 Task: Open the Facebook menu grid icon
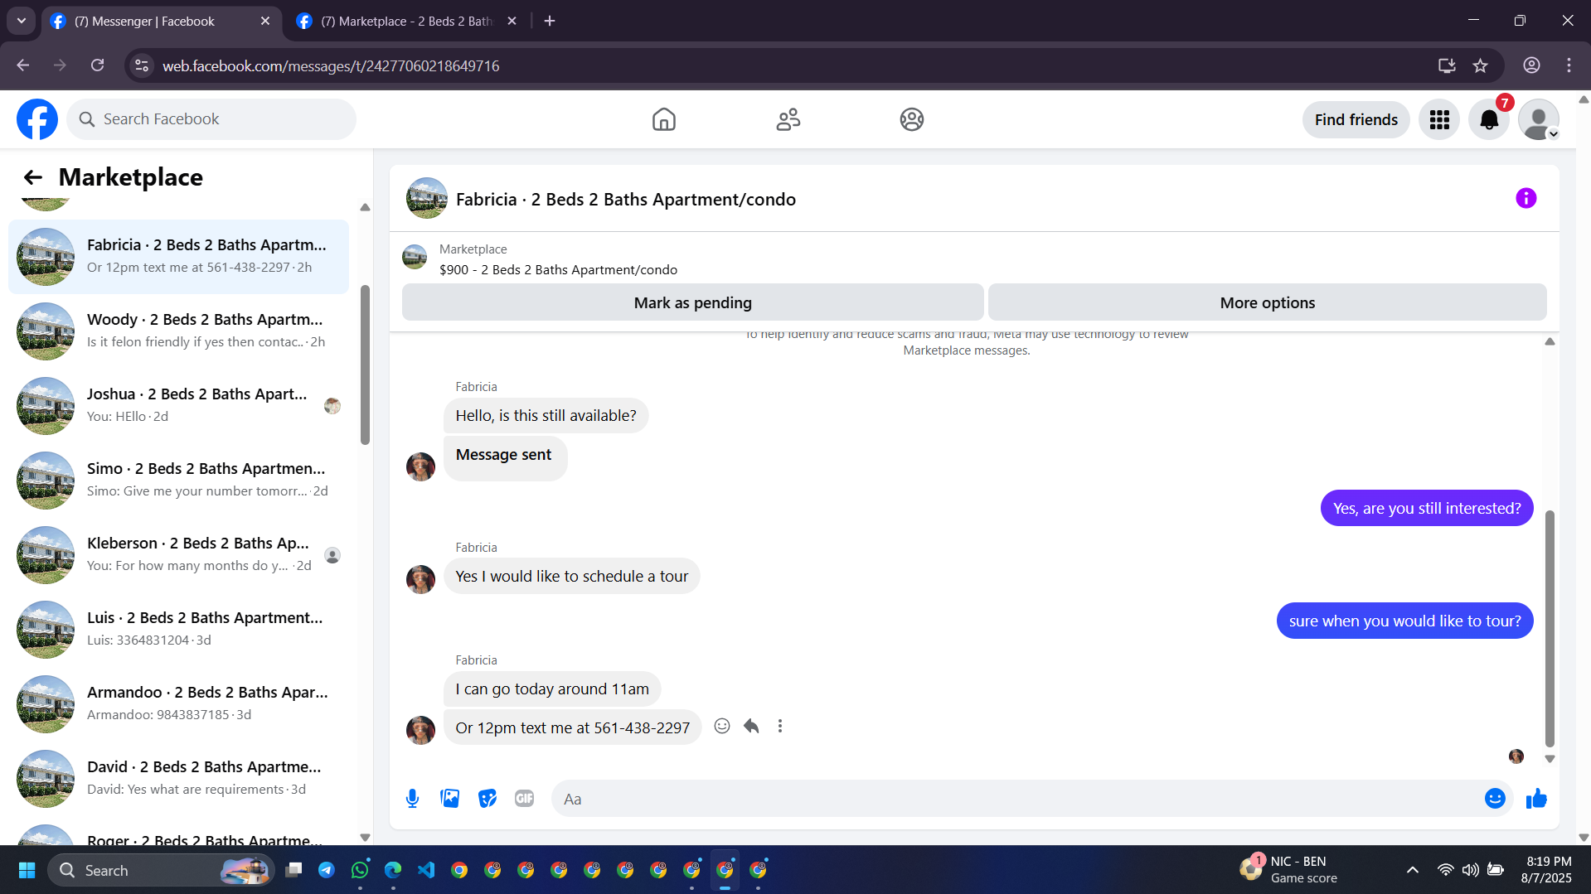click(x=1439, y=120)
